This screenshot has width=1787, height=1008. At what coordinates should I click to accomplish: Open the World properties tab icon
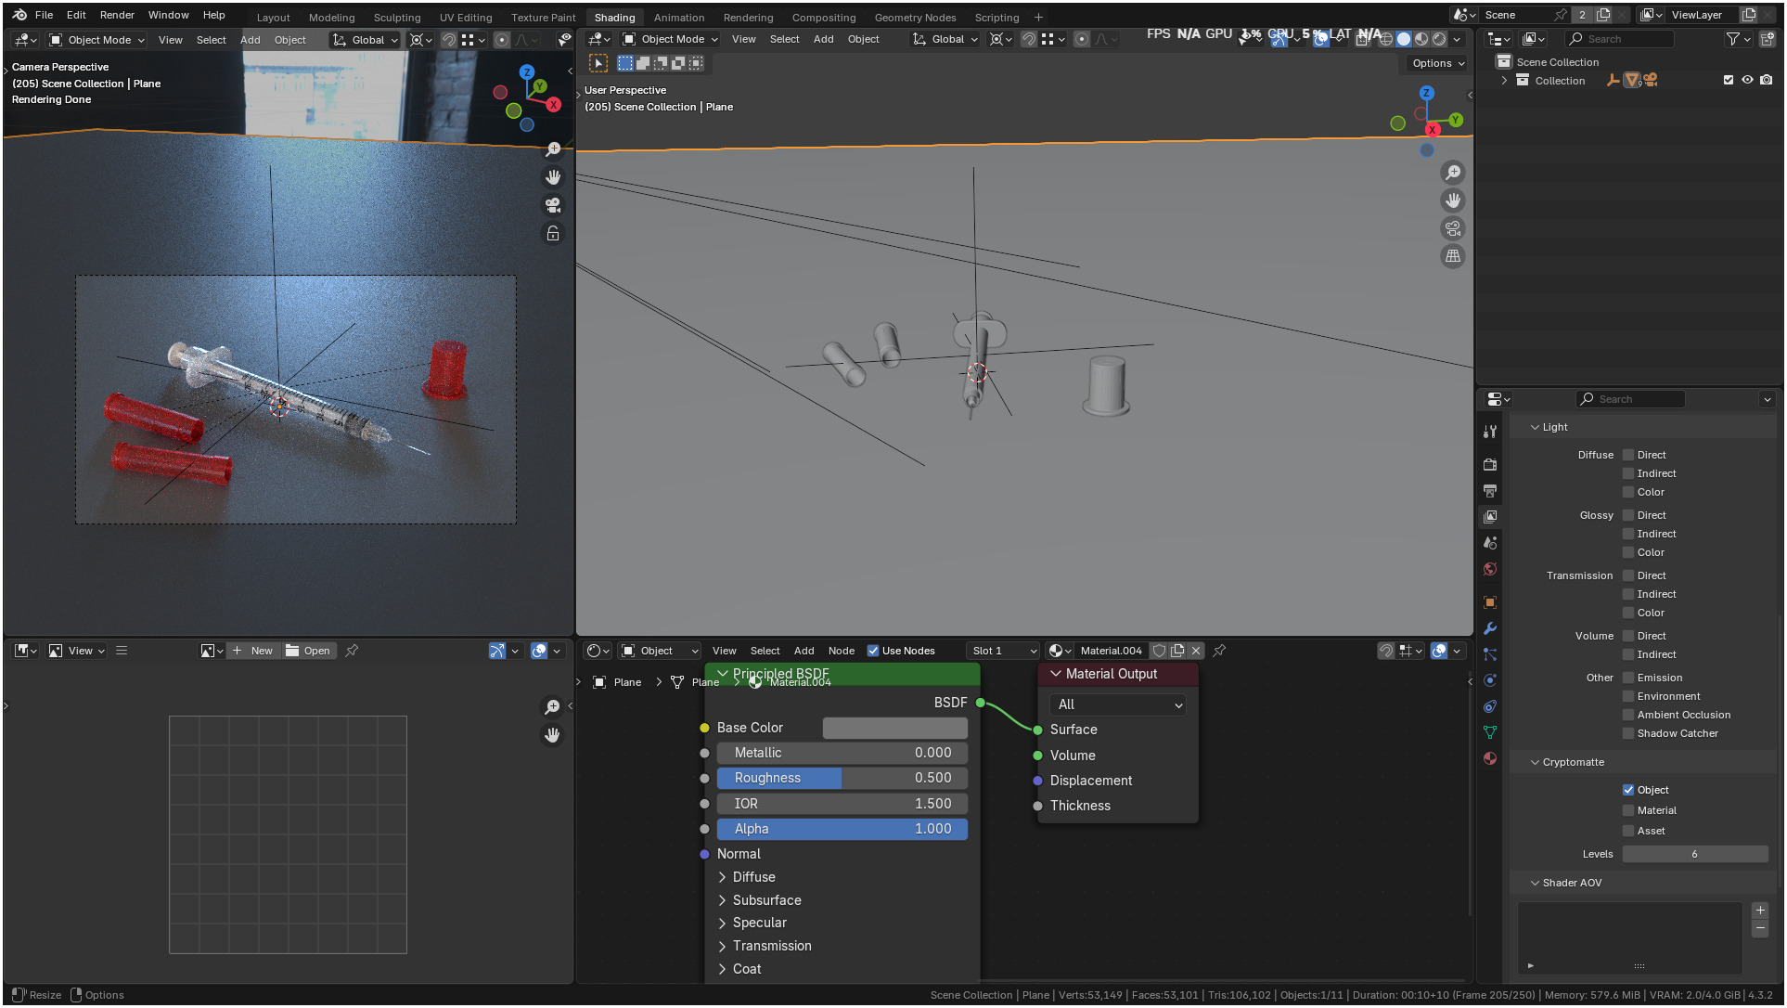(x=1490, y=569)
